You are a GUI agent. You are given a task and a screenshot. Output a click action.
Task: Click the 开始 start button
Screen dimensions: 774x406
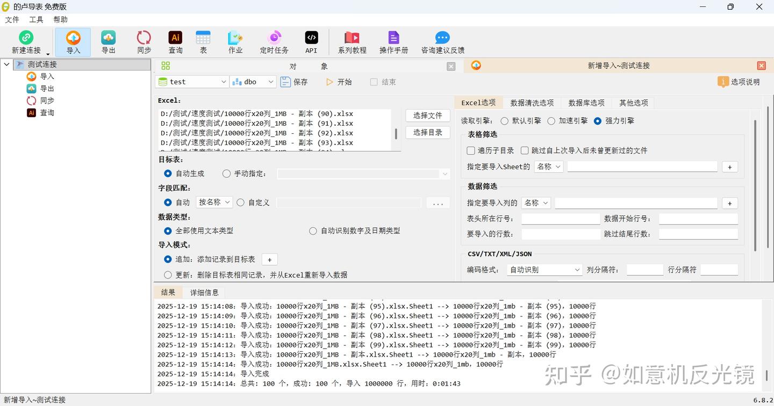tap(339, 82)
